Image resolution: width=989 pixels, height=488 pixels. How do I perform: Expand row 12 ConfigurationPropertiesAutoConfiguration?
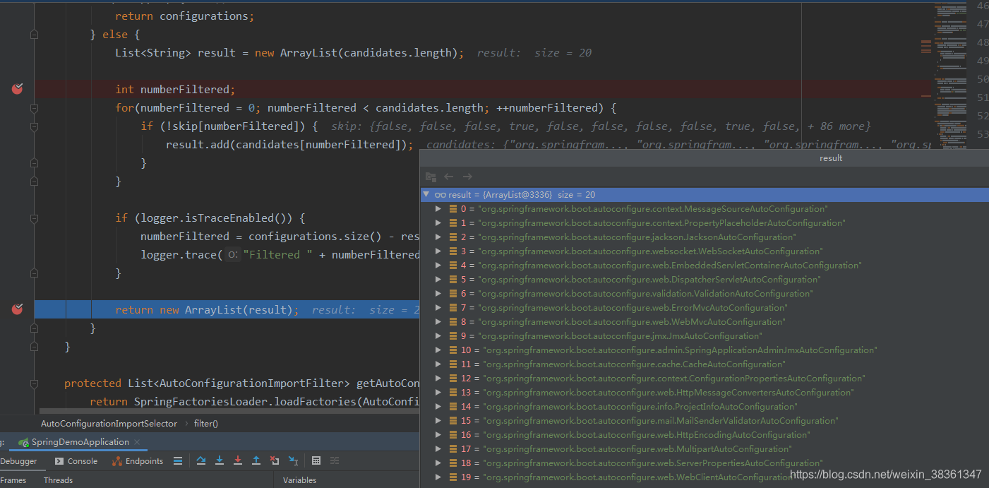pos(438,378)
